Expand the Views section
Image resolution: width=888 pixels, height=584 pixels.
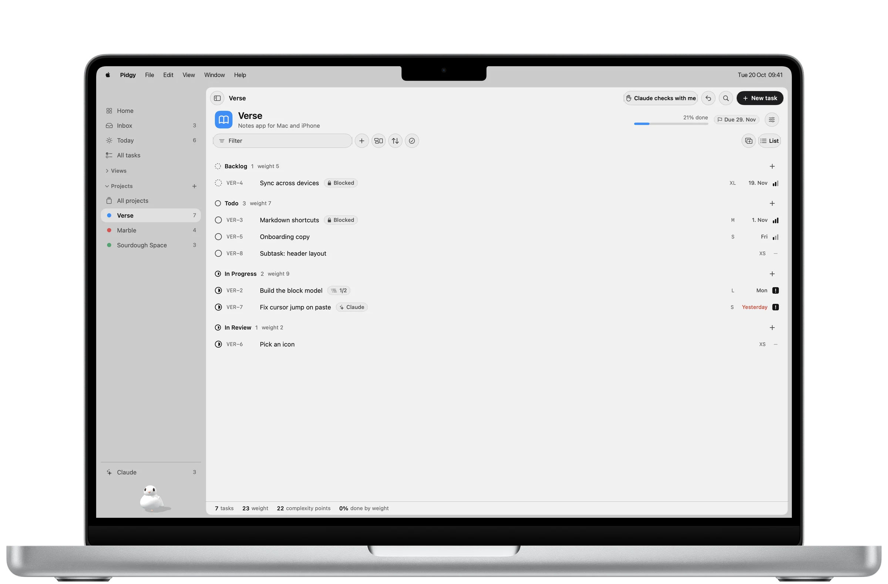[x=116, y=171]
